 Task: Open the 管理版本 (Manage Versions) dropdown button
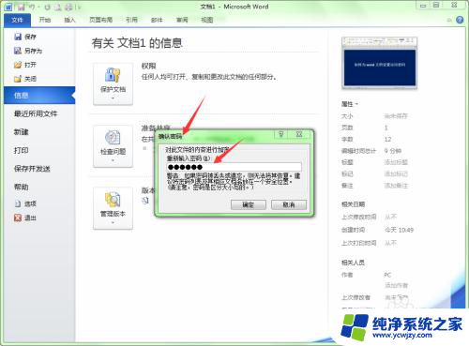(113, 208)
